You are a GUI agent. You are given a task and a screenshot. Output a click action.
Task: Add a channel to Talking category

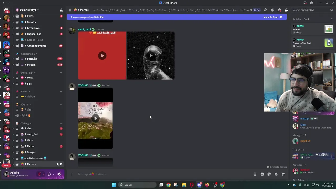tap(61, 123)
